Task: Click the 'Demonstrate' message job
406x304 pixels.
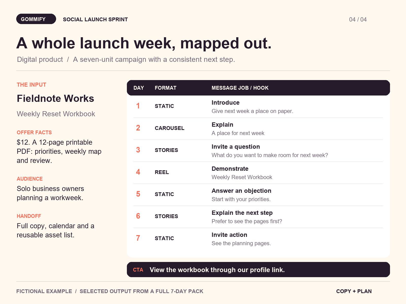Action: tap(230, 169)
